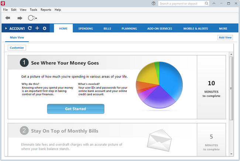Open the Add-On Services tab

tap(160, 28)
